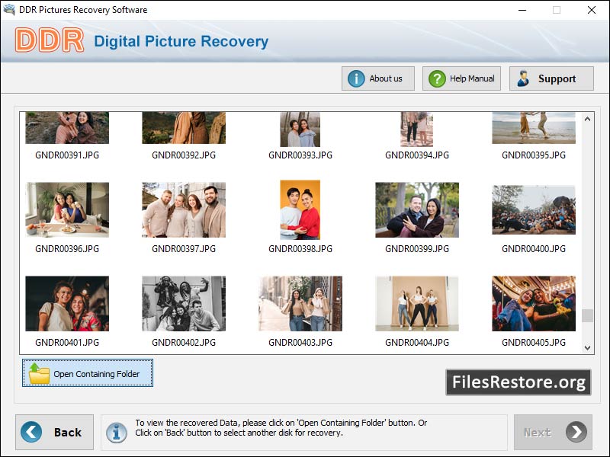Open the Help Manual
The height and width of the screenshot is (457, 610).
click(461, 78)
